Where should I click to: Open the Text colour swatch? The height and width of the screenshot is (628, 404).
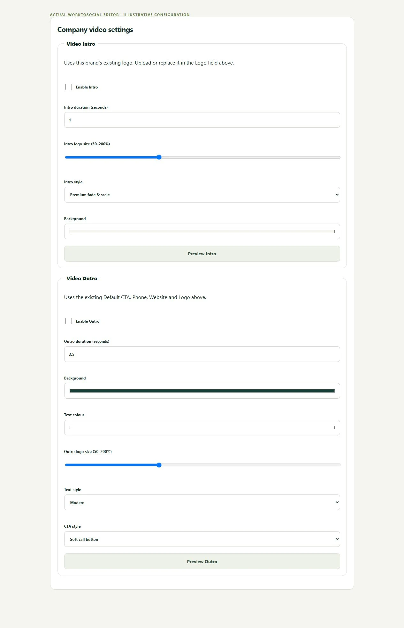pyautogui.click(x=202, y=427)
